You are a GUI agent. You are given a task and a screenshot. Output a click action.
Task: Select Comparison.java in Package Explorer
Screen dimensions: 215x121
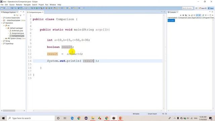pos(17,36)
